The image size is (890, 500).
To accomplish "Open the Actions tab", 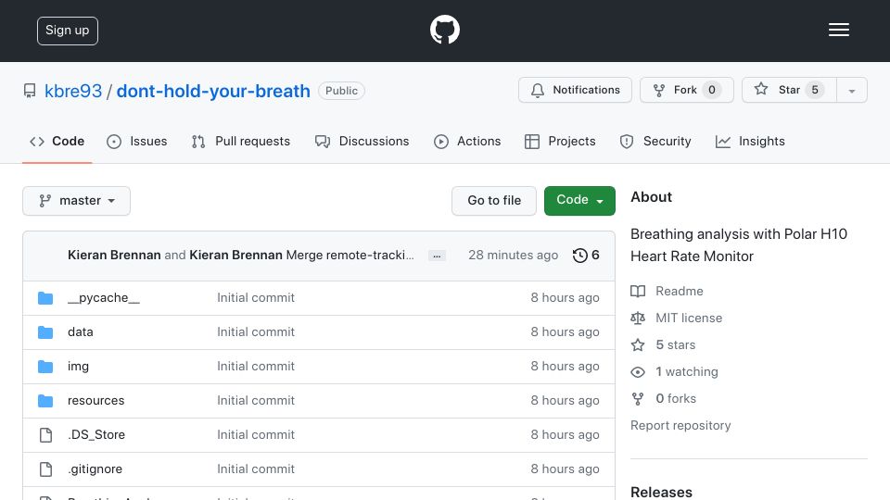I will point(467,141).
